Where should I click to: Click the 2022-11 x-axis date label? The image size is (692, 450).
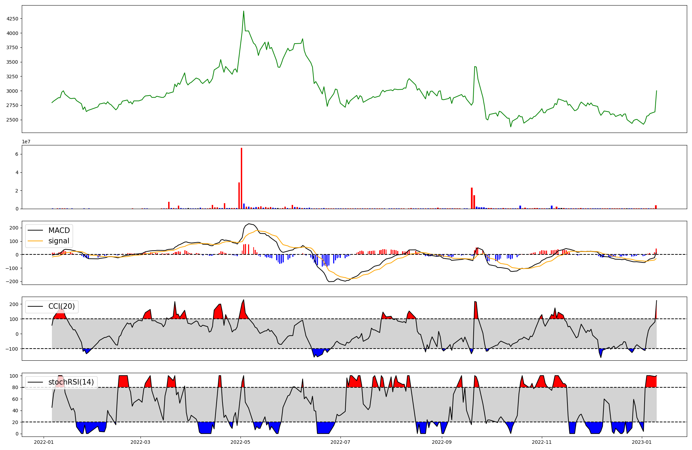541,442
